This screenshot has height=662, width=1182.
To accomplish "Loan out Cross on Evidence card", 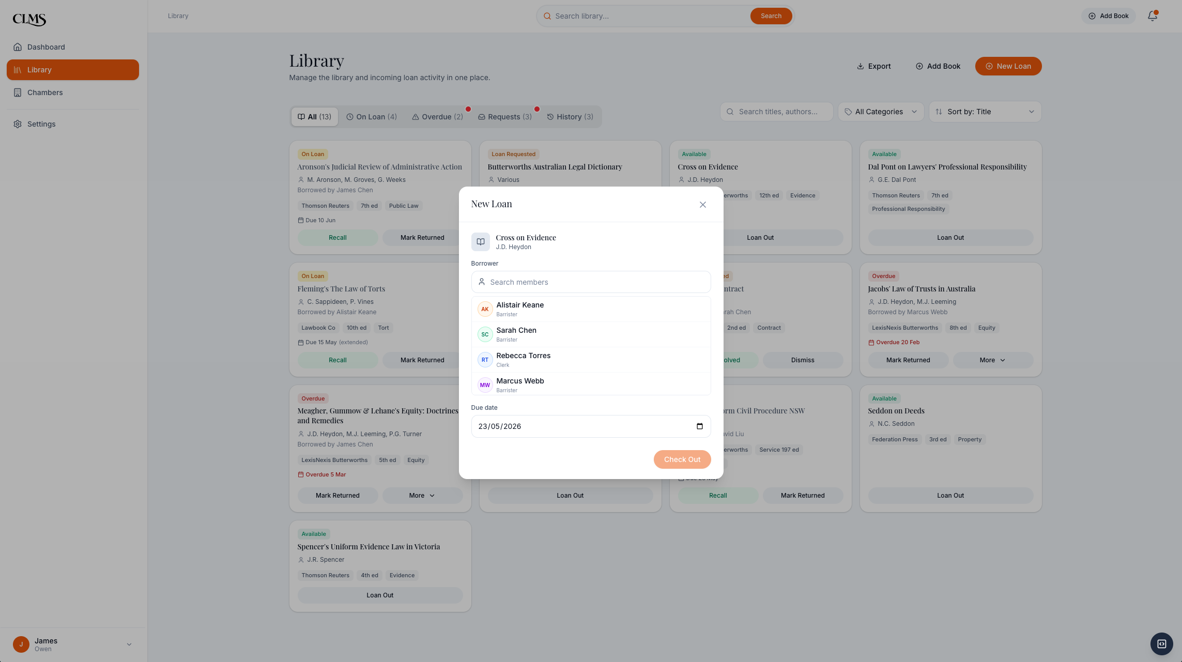I will (x=760, y=238).
